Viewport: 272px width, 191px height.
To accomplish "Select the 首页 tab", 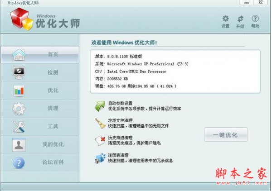I will pos(40,55).
